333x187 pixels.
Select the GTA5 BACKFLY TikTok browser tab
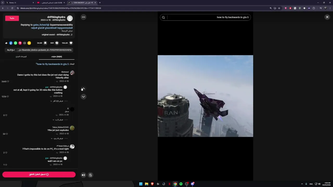[82, 3]
